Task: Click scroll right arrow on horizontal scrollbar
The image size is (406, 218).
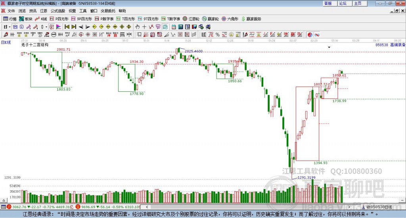Action: click(x=349, y=207)
